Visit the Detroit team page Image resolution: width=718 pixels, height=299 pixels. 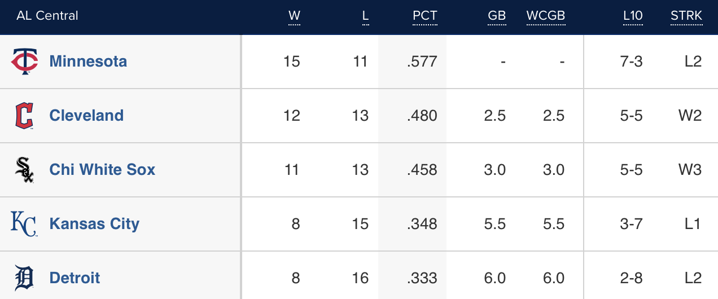pos(75,278)
